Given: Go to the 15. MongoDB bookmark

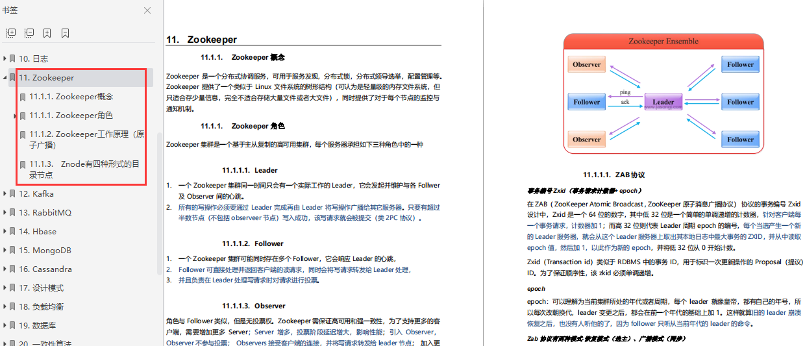Looking at the screenshot, I should click(x=45, y=251).
